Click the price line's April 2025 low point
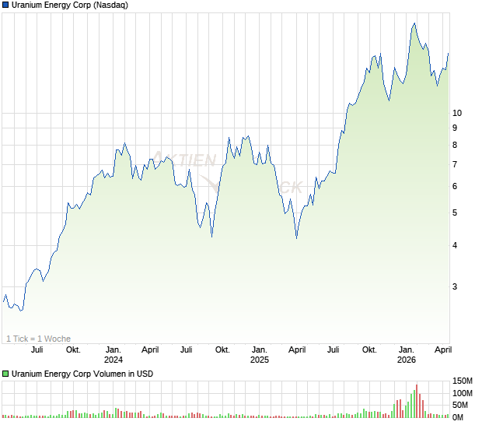 [x=297, y=238]
